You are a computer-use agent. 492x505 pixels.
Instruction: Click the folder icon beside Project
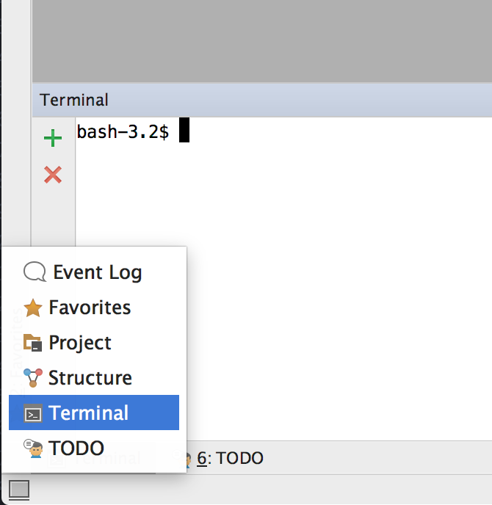pyautogui.click(x=32, y=343)
